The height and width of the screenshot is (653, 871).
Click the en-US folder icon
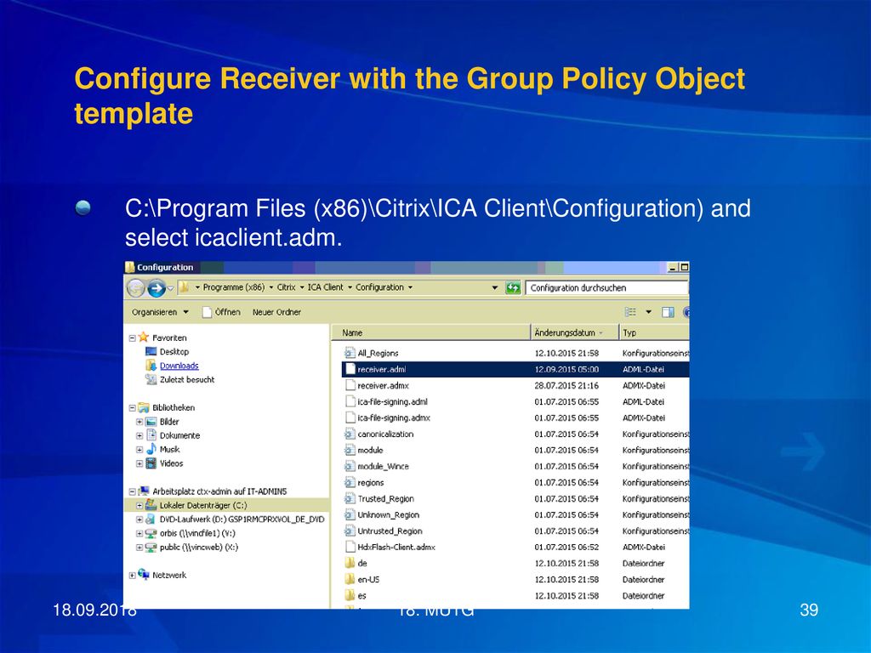350,579
